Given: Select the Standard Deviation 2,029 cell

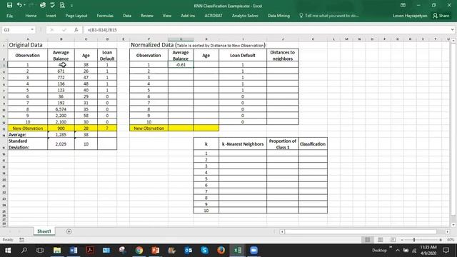Looking at the screenshot, I should click(x=61, y=144).
